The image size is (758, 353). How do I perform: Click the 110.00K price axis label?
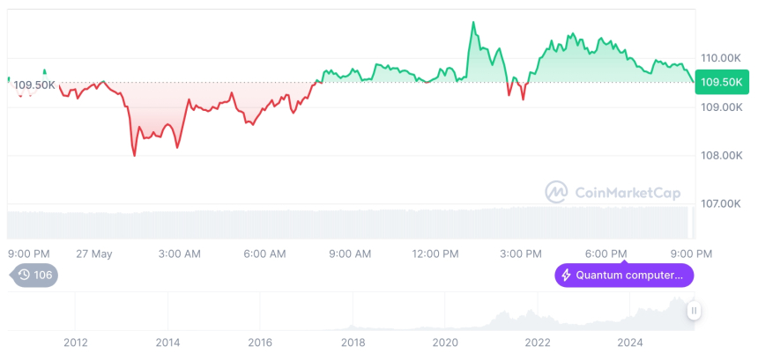click(720, 57)
